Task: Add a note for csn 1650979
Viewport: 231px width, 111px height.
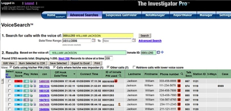Action: [31, 95]
